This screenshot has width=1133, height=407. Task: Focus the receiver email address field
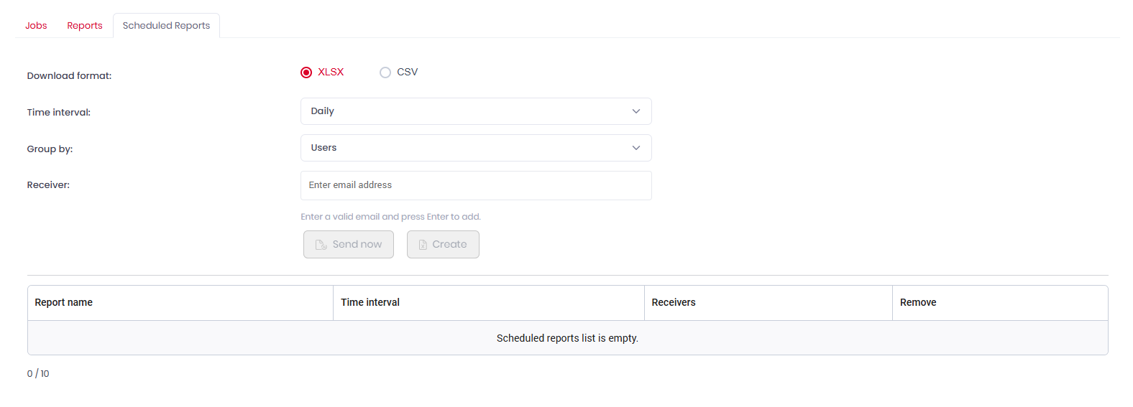[x=475, y=185]
